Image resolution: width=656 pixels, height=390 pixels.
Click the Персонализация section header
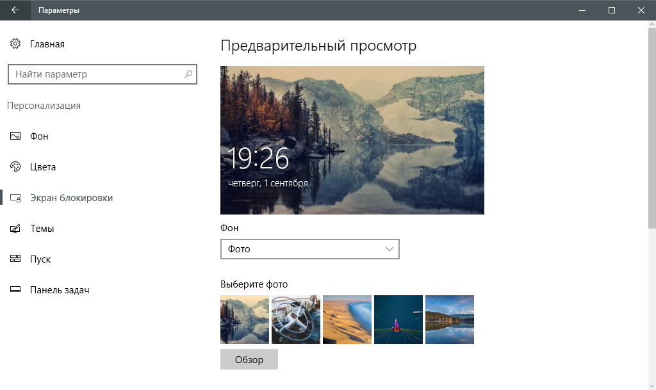click(44, 106)
